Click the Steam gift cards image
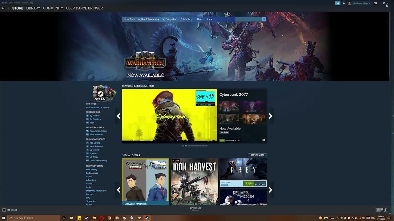 (105, 93)
